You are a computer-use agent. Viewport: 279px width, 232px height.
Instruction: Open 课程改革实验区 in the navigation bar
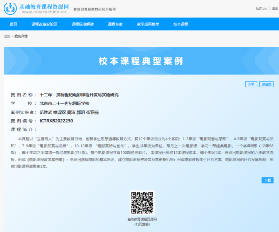(x=44, y=24)
